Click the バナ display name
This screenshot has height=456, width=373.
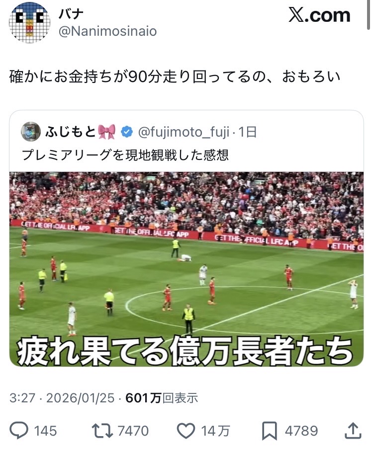point(71,13)
